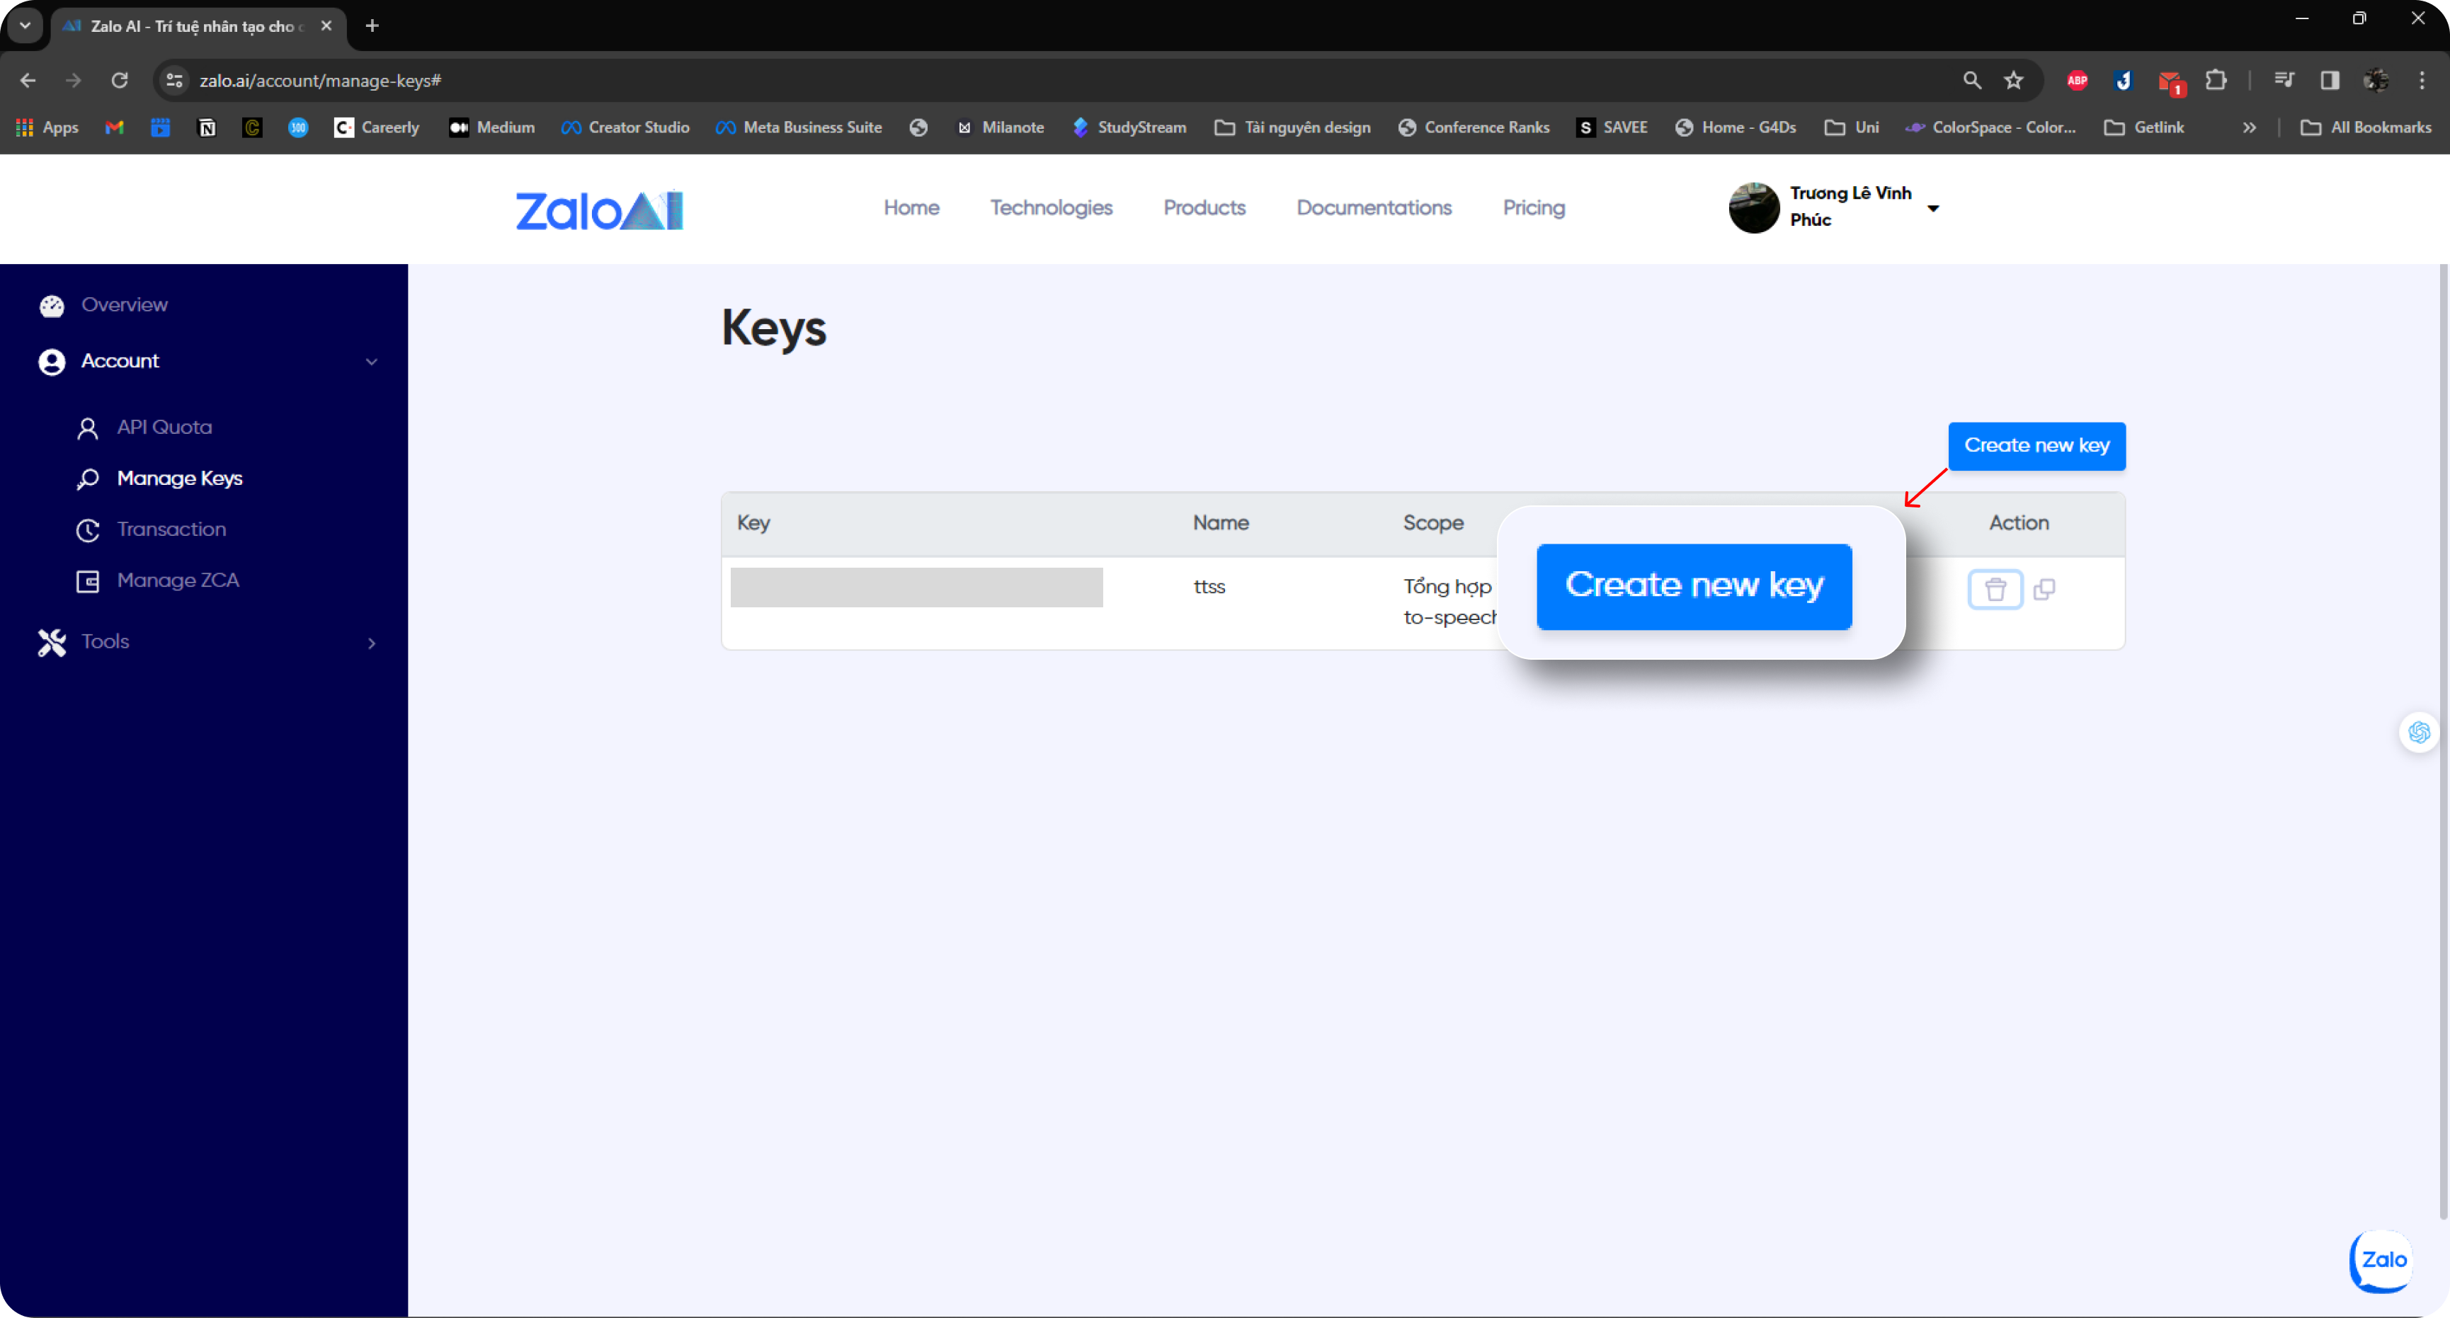Open the StudyStream bookmark

(1129, 127)
